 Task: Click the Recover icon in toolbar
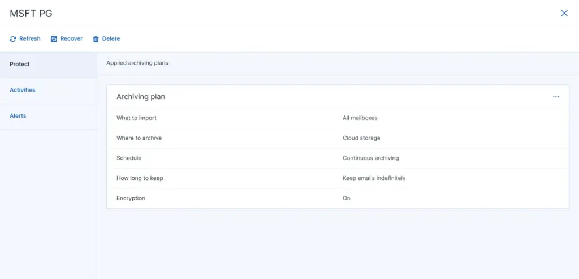tap(54, 39)
